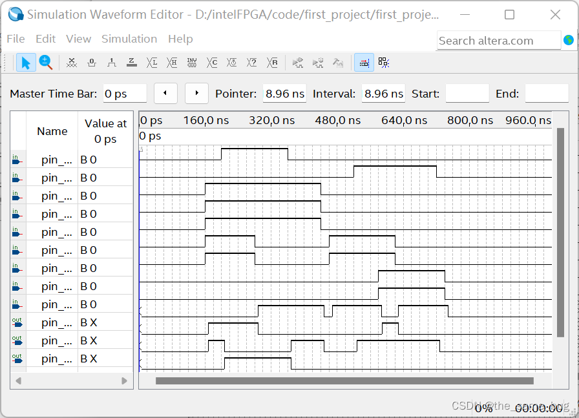This screenshot has width=579, height=418.
Task: Click the signal list right scroll arrow
Action: pyautogui.click(x=125, y=381)
